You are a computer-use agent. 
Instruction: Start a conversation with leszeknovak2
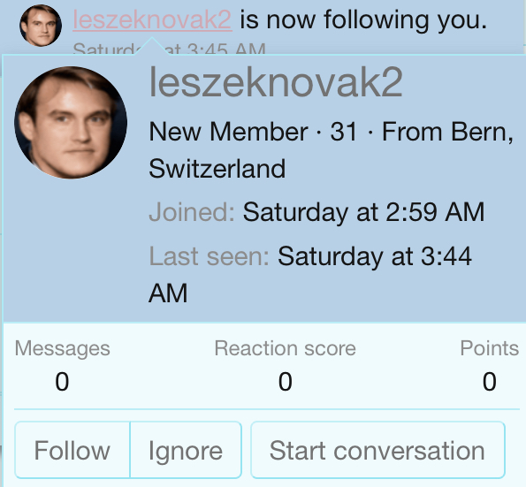(x=377, y=450)
